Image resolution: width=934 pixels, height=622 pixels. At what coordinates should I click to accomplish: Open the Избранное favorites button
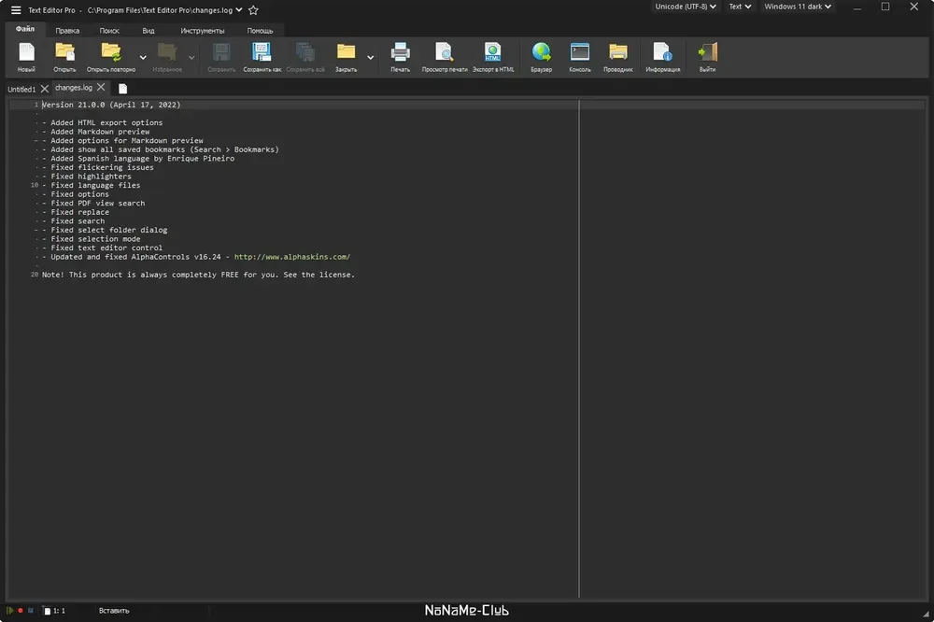tap(167, 57)
